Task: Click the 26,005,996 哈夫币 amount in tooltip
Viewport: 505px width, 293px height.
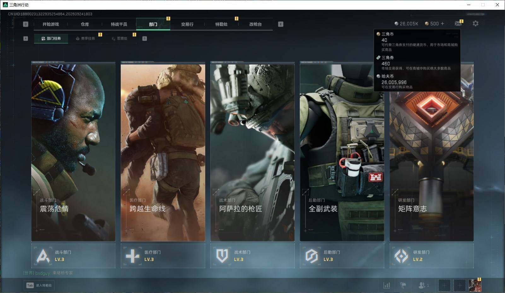Action: click(394, 82)
